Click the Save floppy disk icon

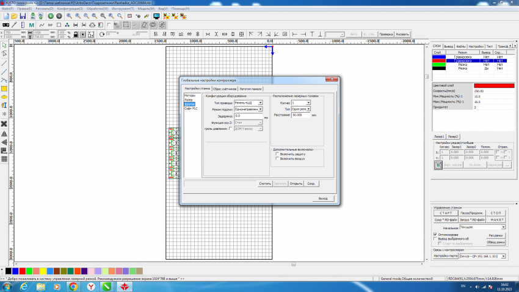[x=23, y=16]
